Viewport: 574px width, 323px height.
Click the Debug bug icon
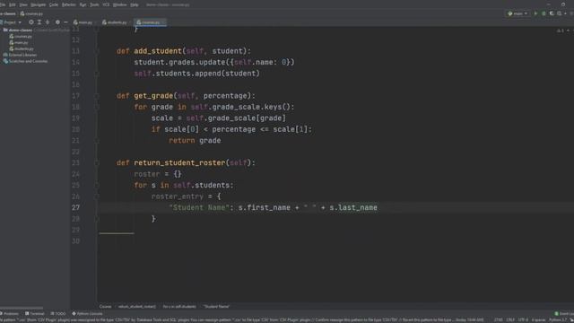[x=544, y=13]
